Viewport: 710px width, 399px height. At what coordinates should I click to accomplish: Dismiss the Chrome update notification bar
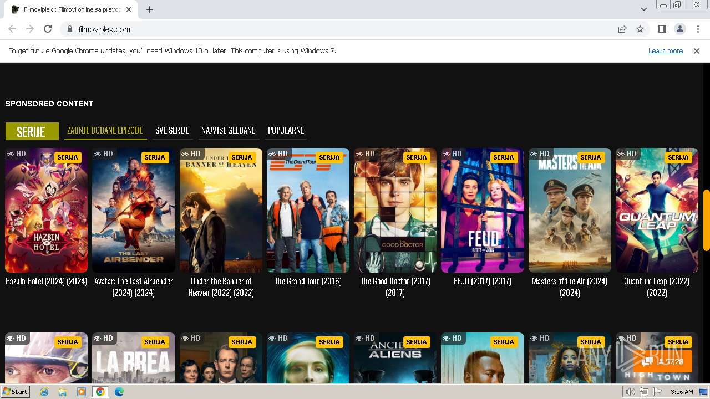697,51
